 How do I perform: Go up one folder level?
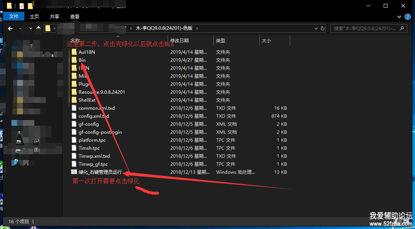tap(39, 28)
